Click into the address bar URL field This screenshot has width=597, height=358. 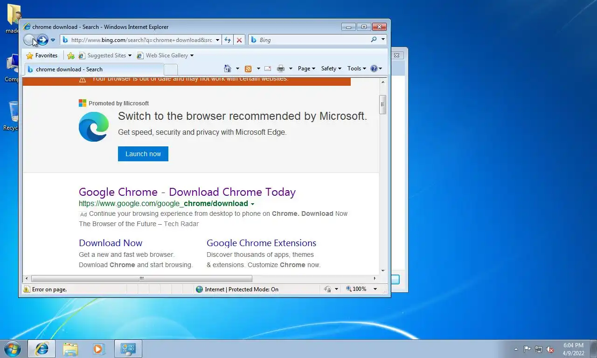(141, 40)
